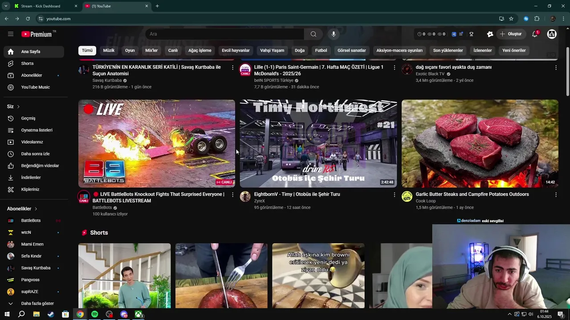Screen dimensions: 570x320
Task: Select the Müzik filter chip
Action: pyautogui.click(x=109, y=50)
